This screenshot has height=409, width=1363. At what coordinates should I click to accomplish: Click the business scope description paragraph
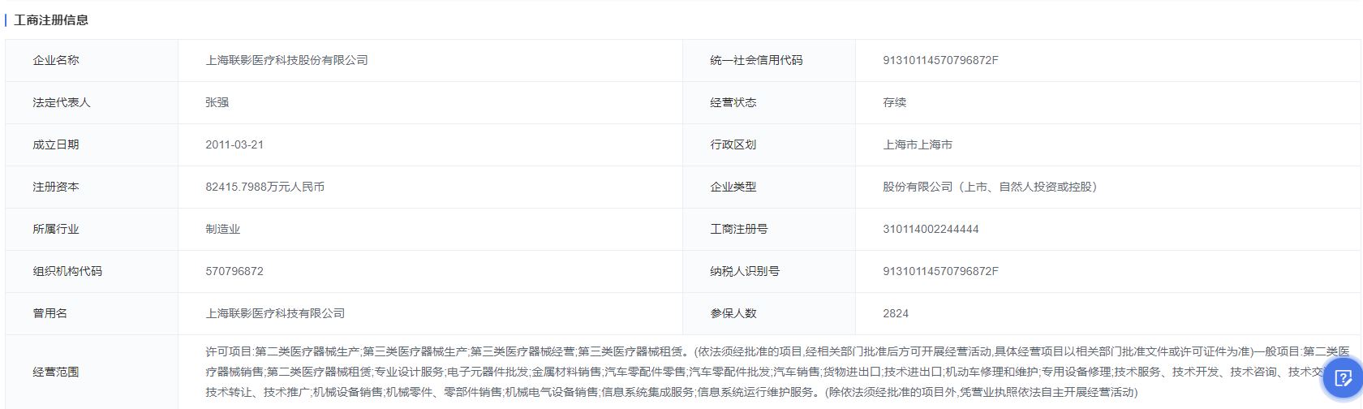click(777, 372)
